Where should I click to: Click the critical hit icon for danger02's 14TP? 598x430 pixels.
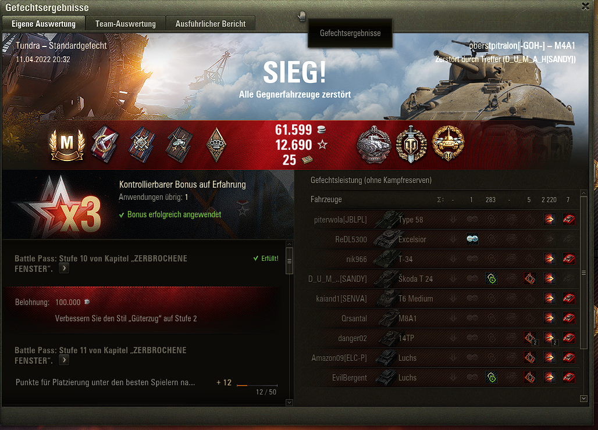pyautogui.click(x=530, y=338)
